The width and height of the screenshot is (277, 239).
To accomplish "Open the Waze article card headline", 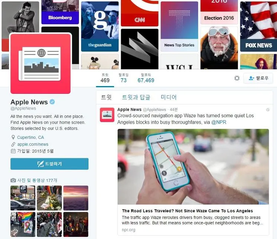I will pos(187,211).
